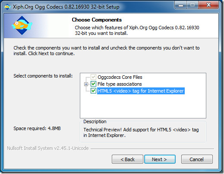This screenshot has width=224, height=174.
Task: Minimize the setup window
Action: pyautogui.click(x=181, y=5)
